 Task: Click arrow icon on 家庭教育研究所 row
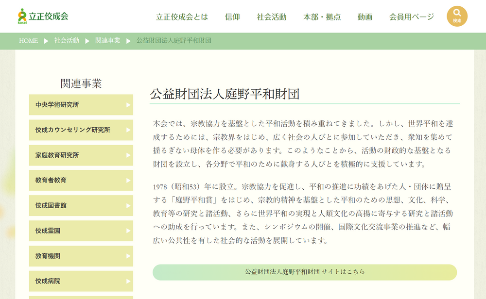[128, 155]
